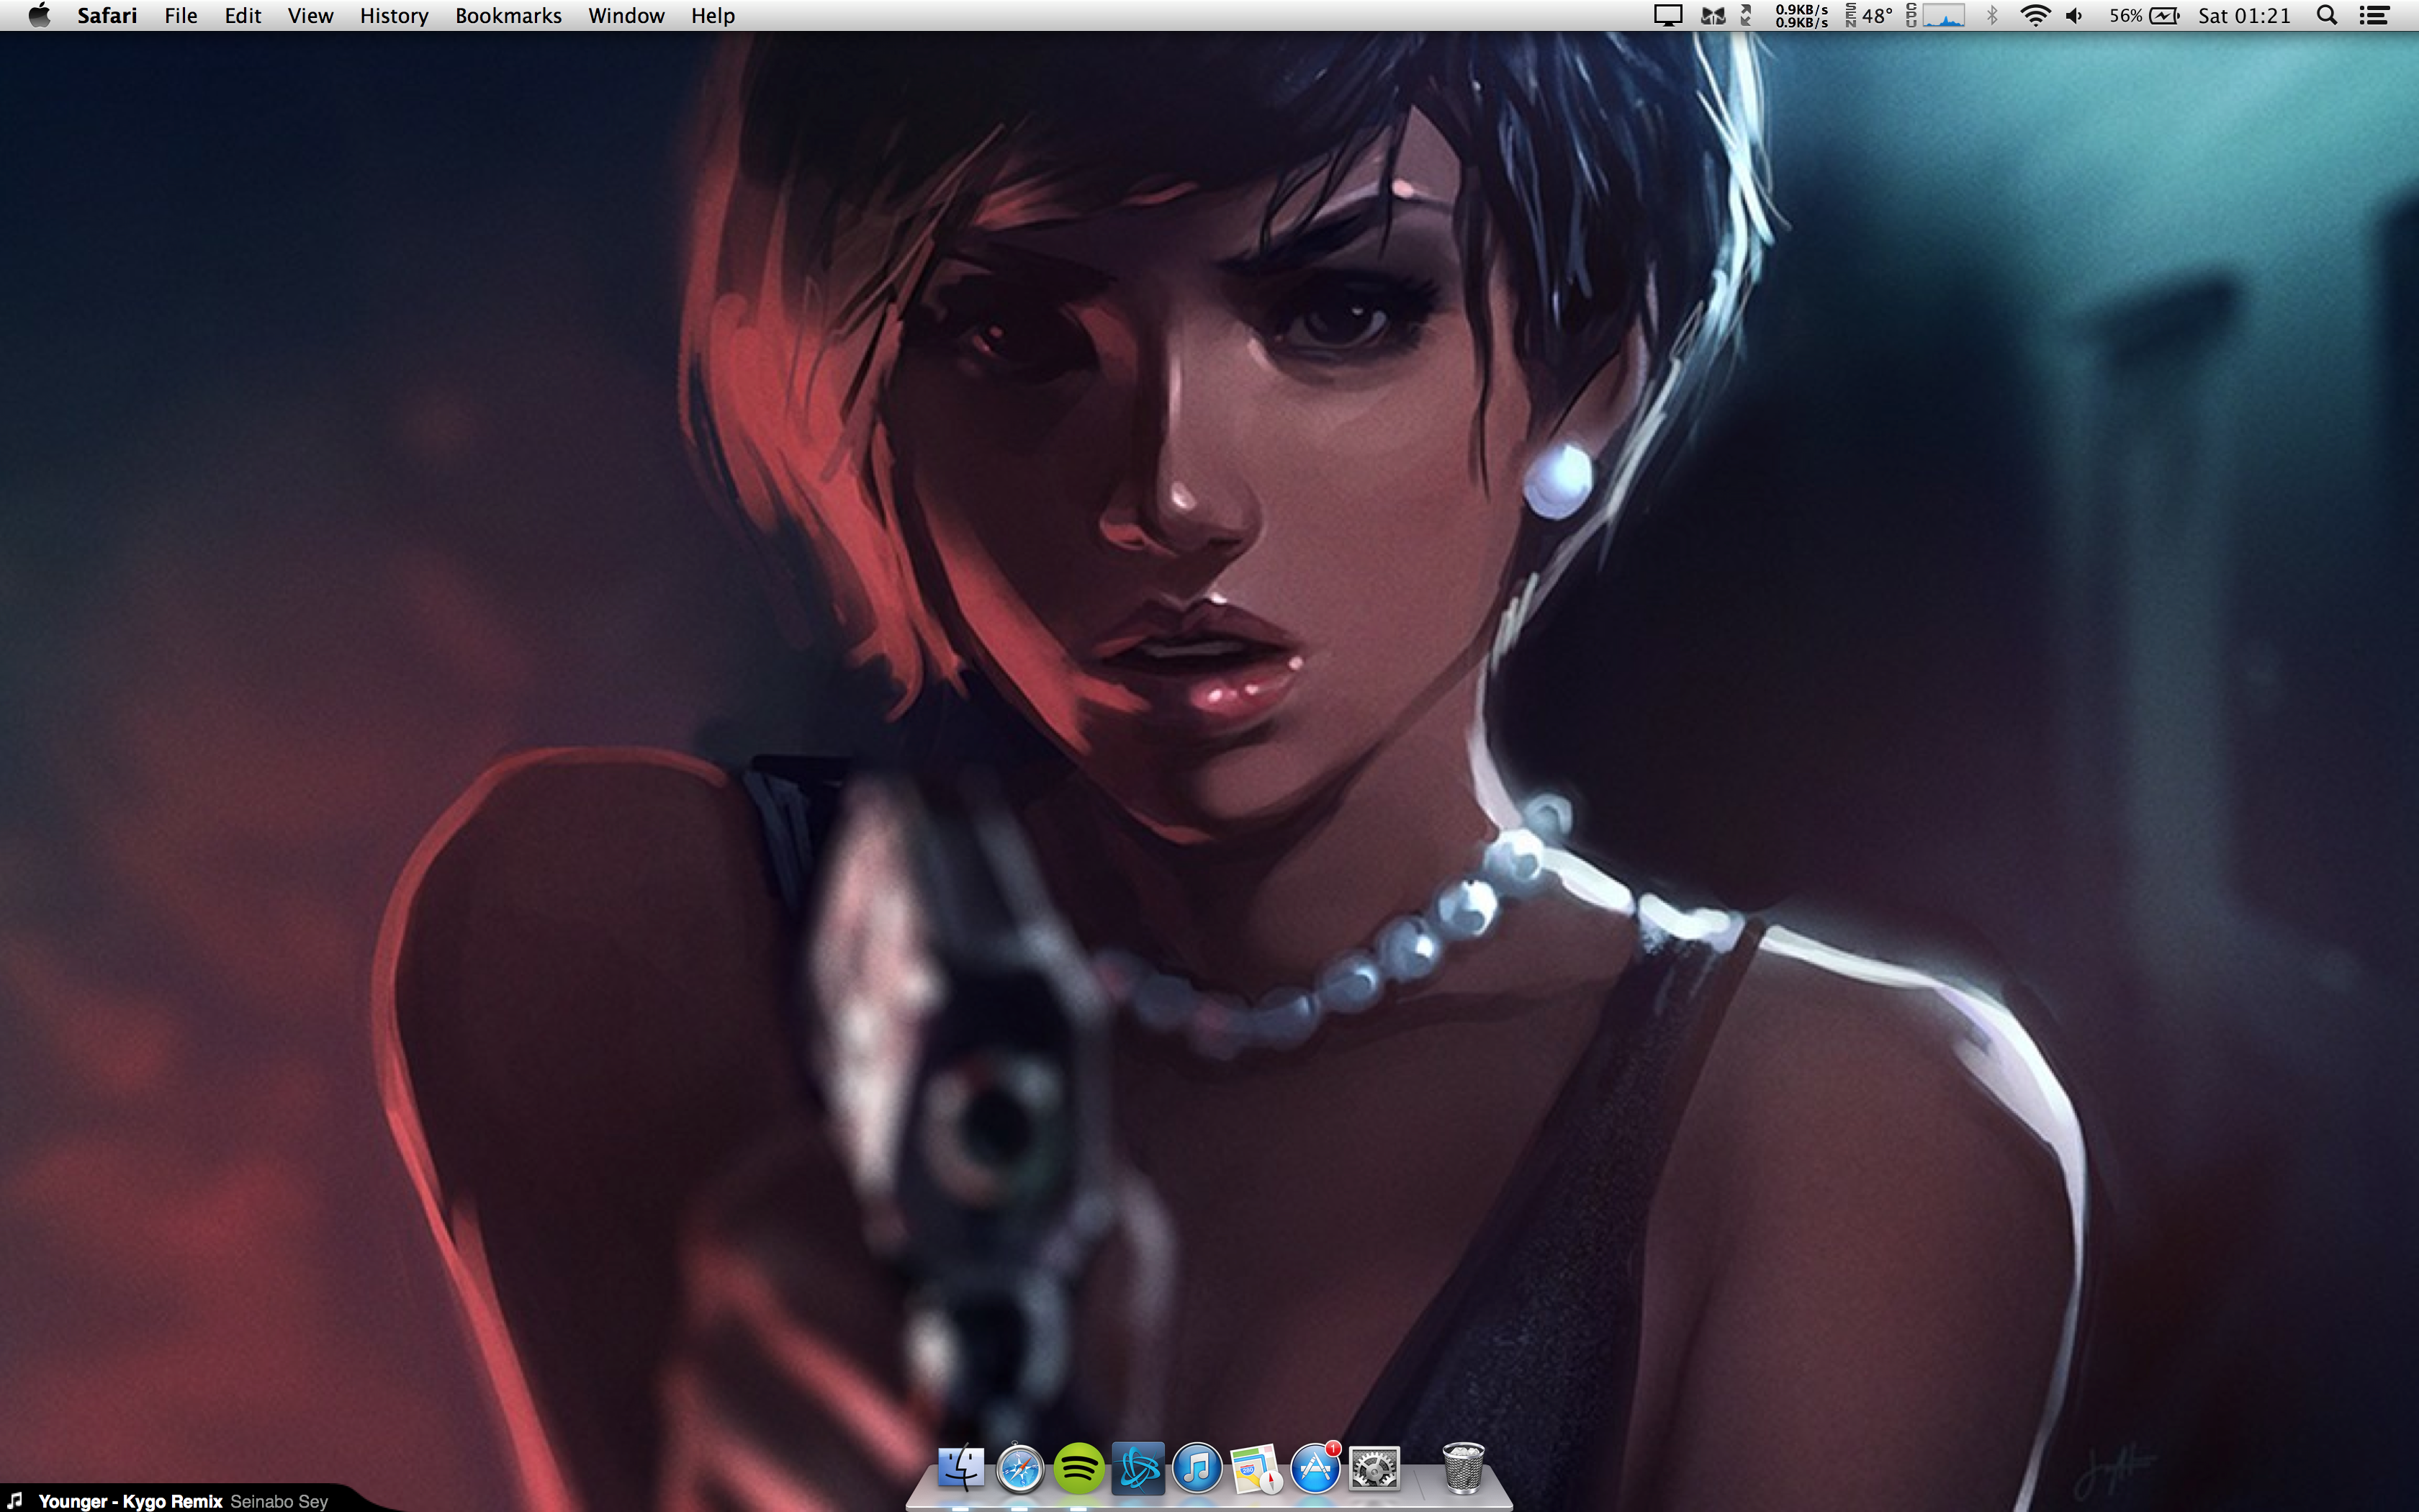Open the Help menu
This screenshot has width=2419, height=1512.
pyautogui.click(x=713, y=16)
